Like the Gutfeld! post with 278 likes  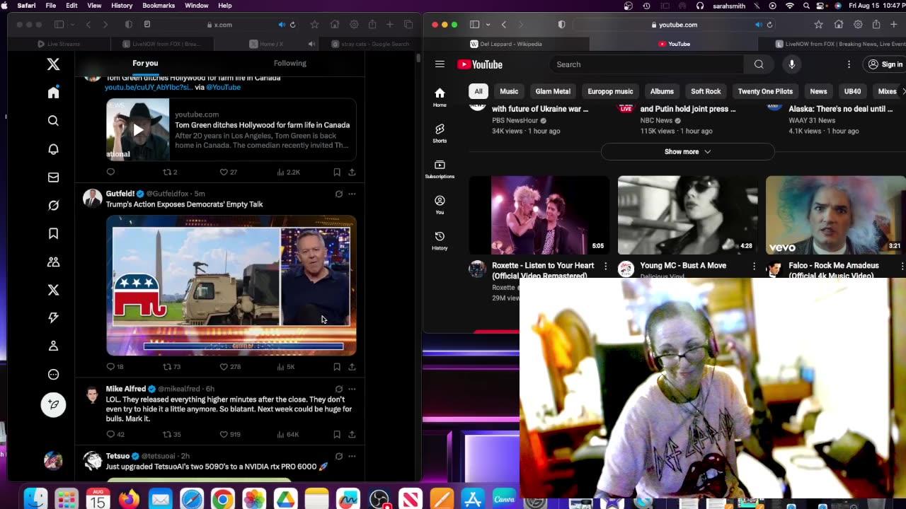tap(230, 367)
